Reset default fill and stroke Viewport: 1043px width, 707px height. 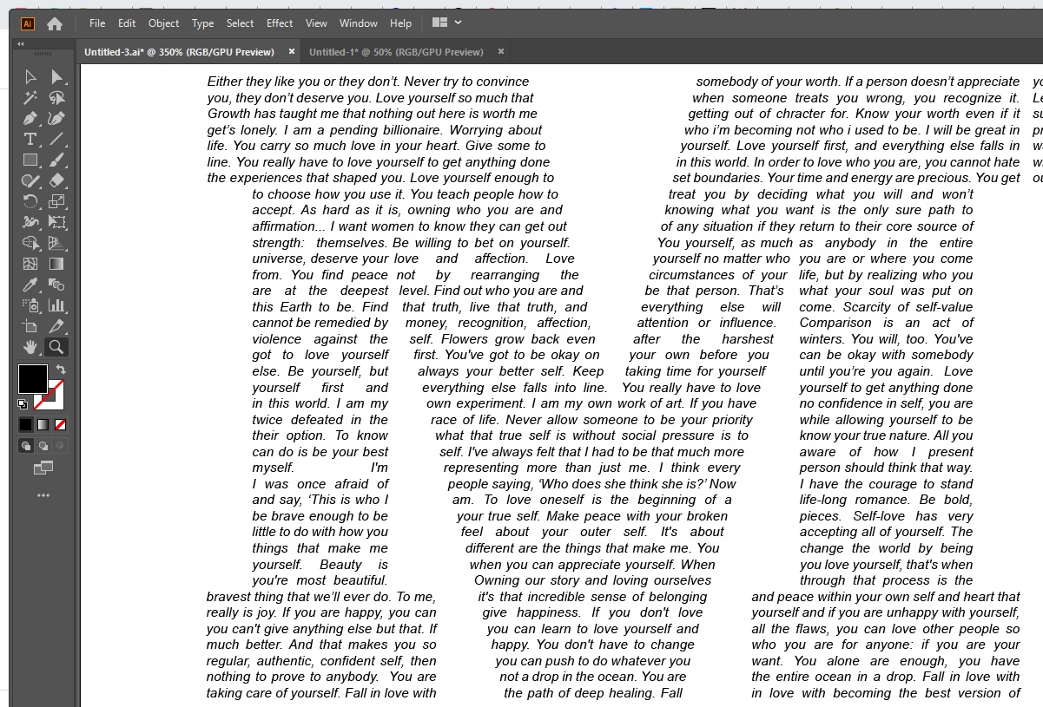(23, 404)
